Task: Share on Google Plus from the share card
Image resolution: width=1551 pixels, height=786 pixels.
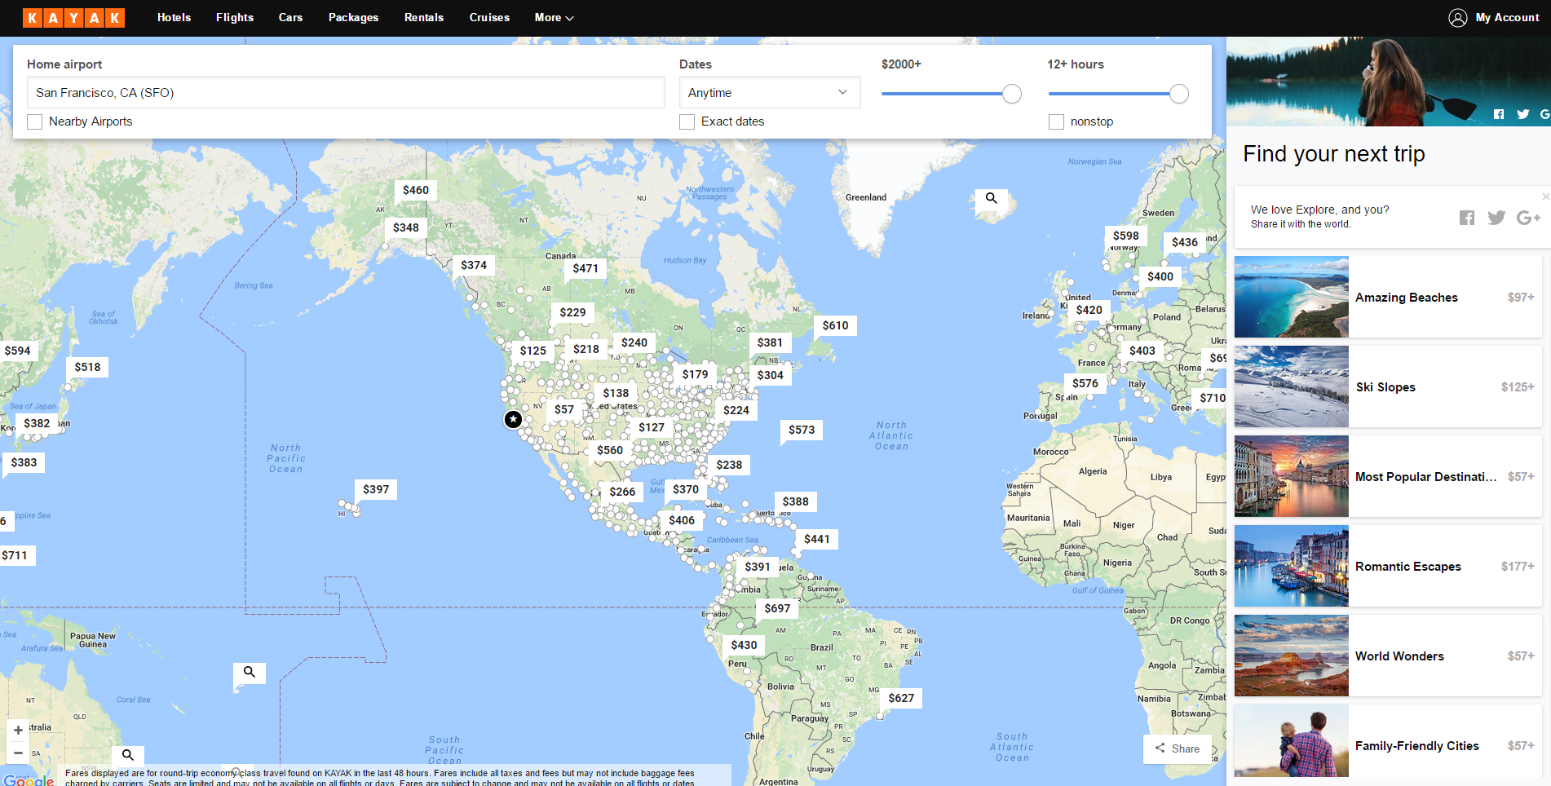Action: [1528, 218]
